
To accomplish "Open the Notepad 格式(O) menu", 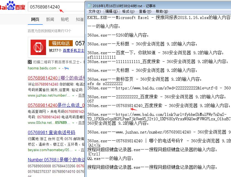I will [128, 11].
